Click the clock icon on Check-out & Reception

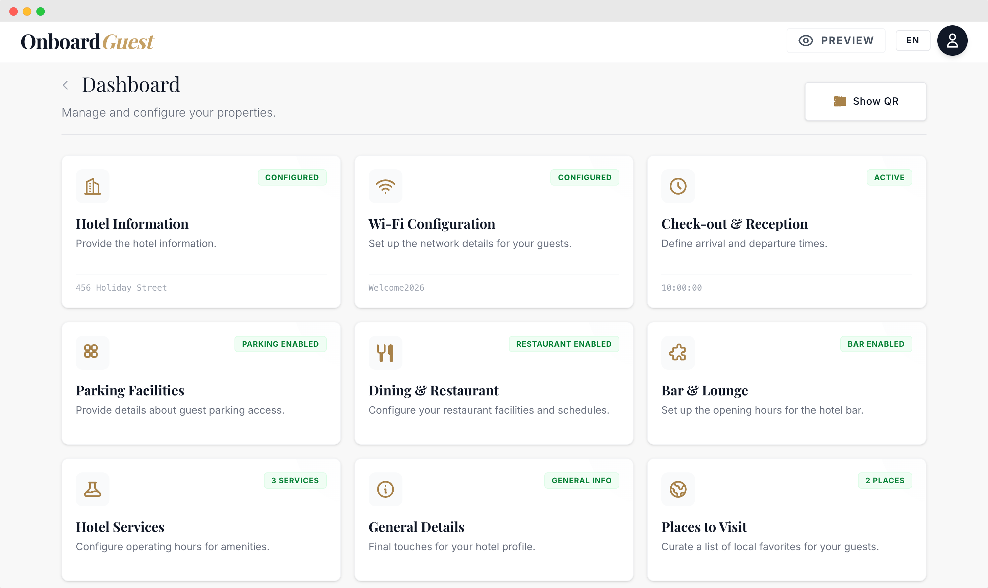[677, 186]
